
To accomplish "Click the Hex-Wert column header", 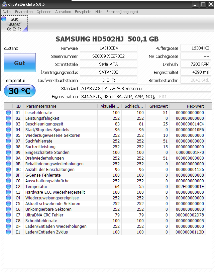I will point(188,106).
